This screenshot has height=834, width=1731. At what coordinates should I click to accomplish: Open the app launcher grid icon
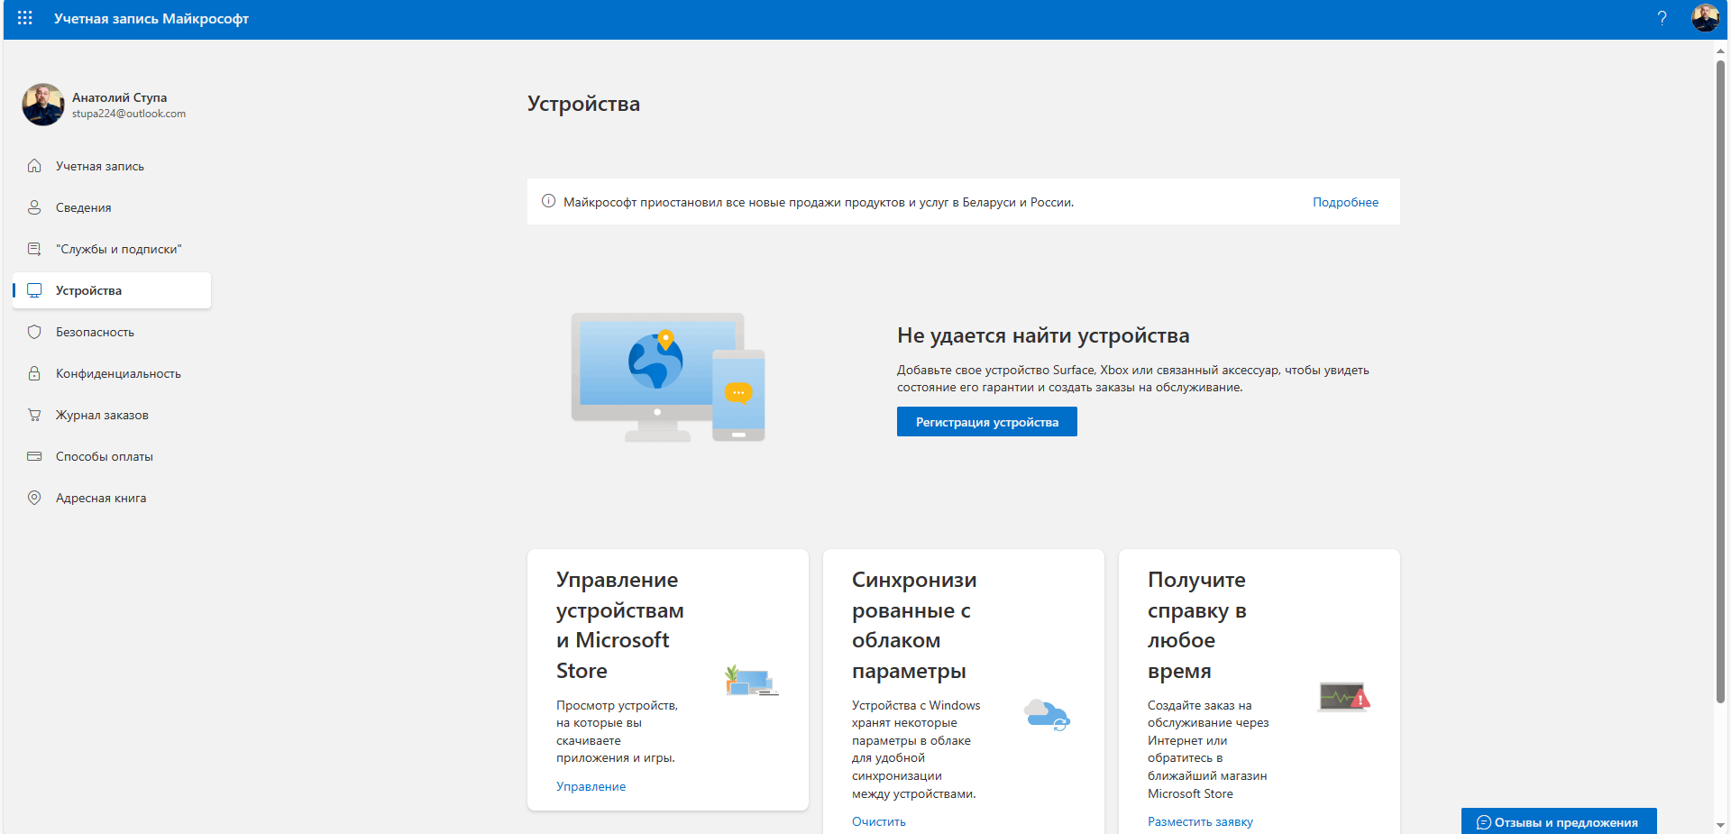pyautogui.click(x=24, y=18)
